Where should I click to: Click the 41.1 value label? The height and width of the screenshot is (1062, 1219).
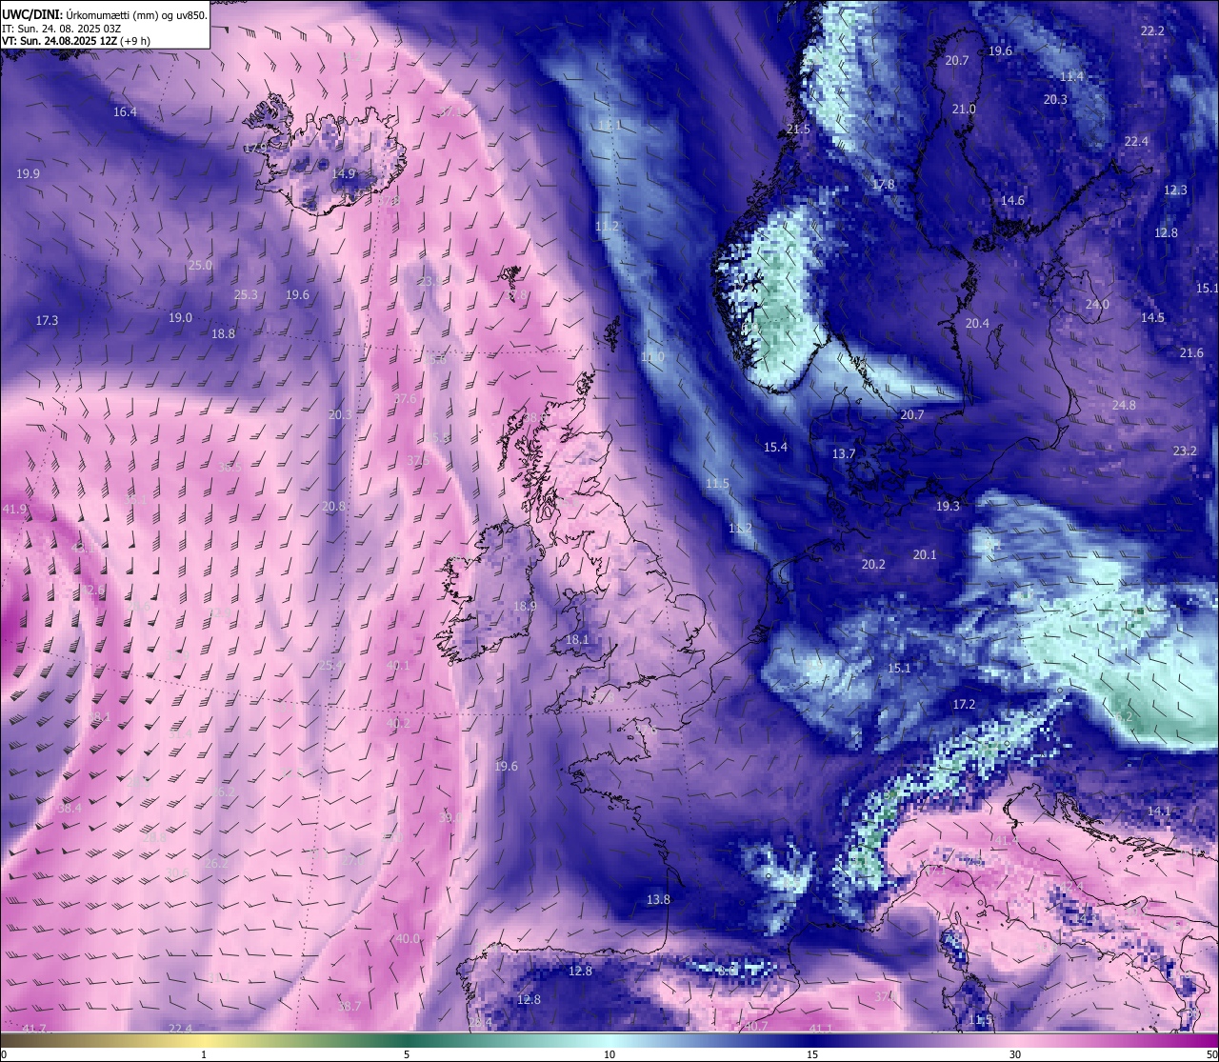(x=820, y=1030)
